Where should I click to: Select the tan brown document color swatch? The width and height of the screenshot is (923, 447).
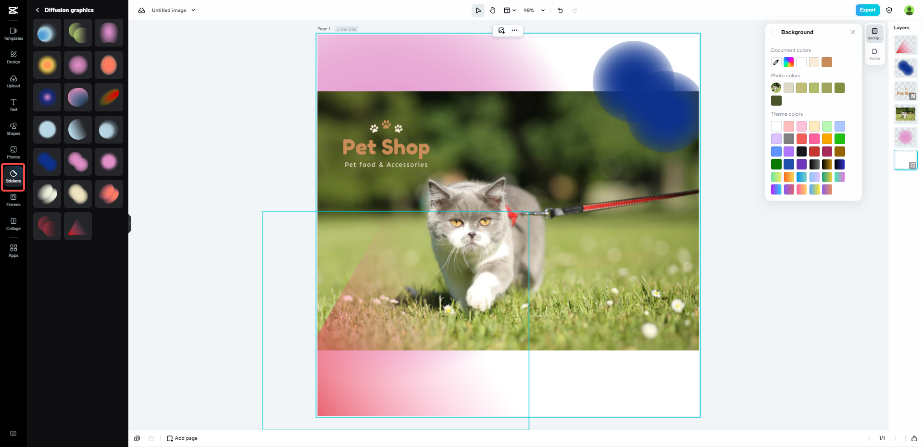[x=827, y=62]
